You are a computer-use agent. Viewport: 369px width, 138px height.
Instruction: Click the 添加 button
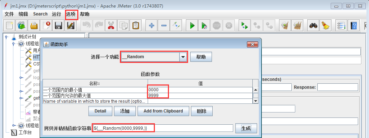(x=125, y=111)
